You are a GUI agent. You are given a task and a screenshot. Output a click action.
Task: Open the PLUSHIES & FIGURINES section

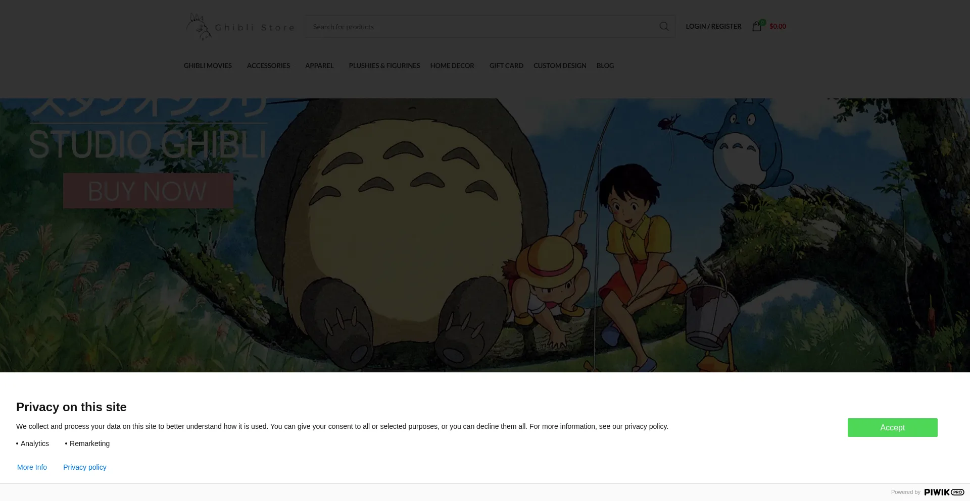(x=384, y=66)
